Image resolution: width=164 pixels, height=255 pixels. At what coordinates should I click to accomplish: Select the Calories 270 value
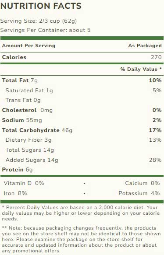point(156,57)
